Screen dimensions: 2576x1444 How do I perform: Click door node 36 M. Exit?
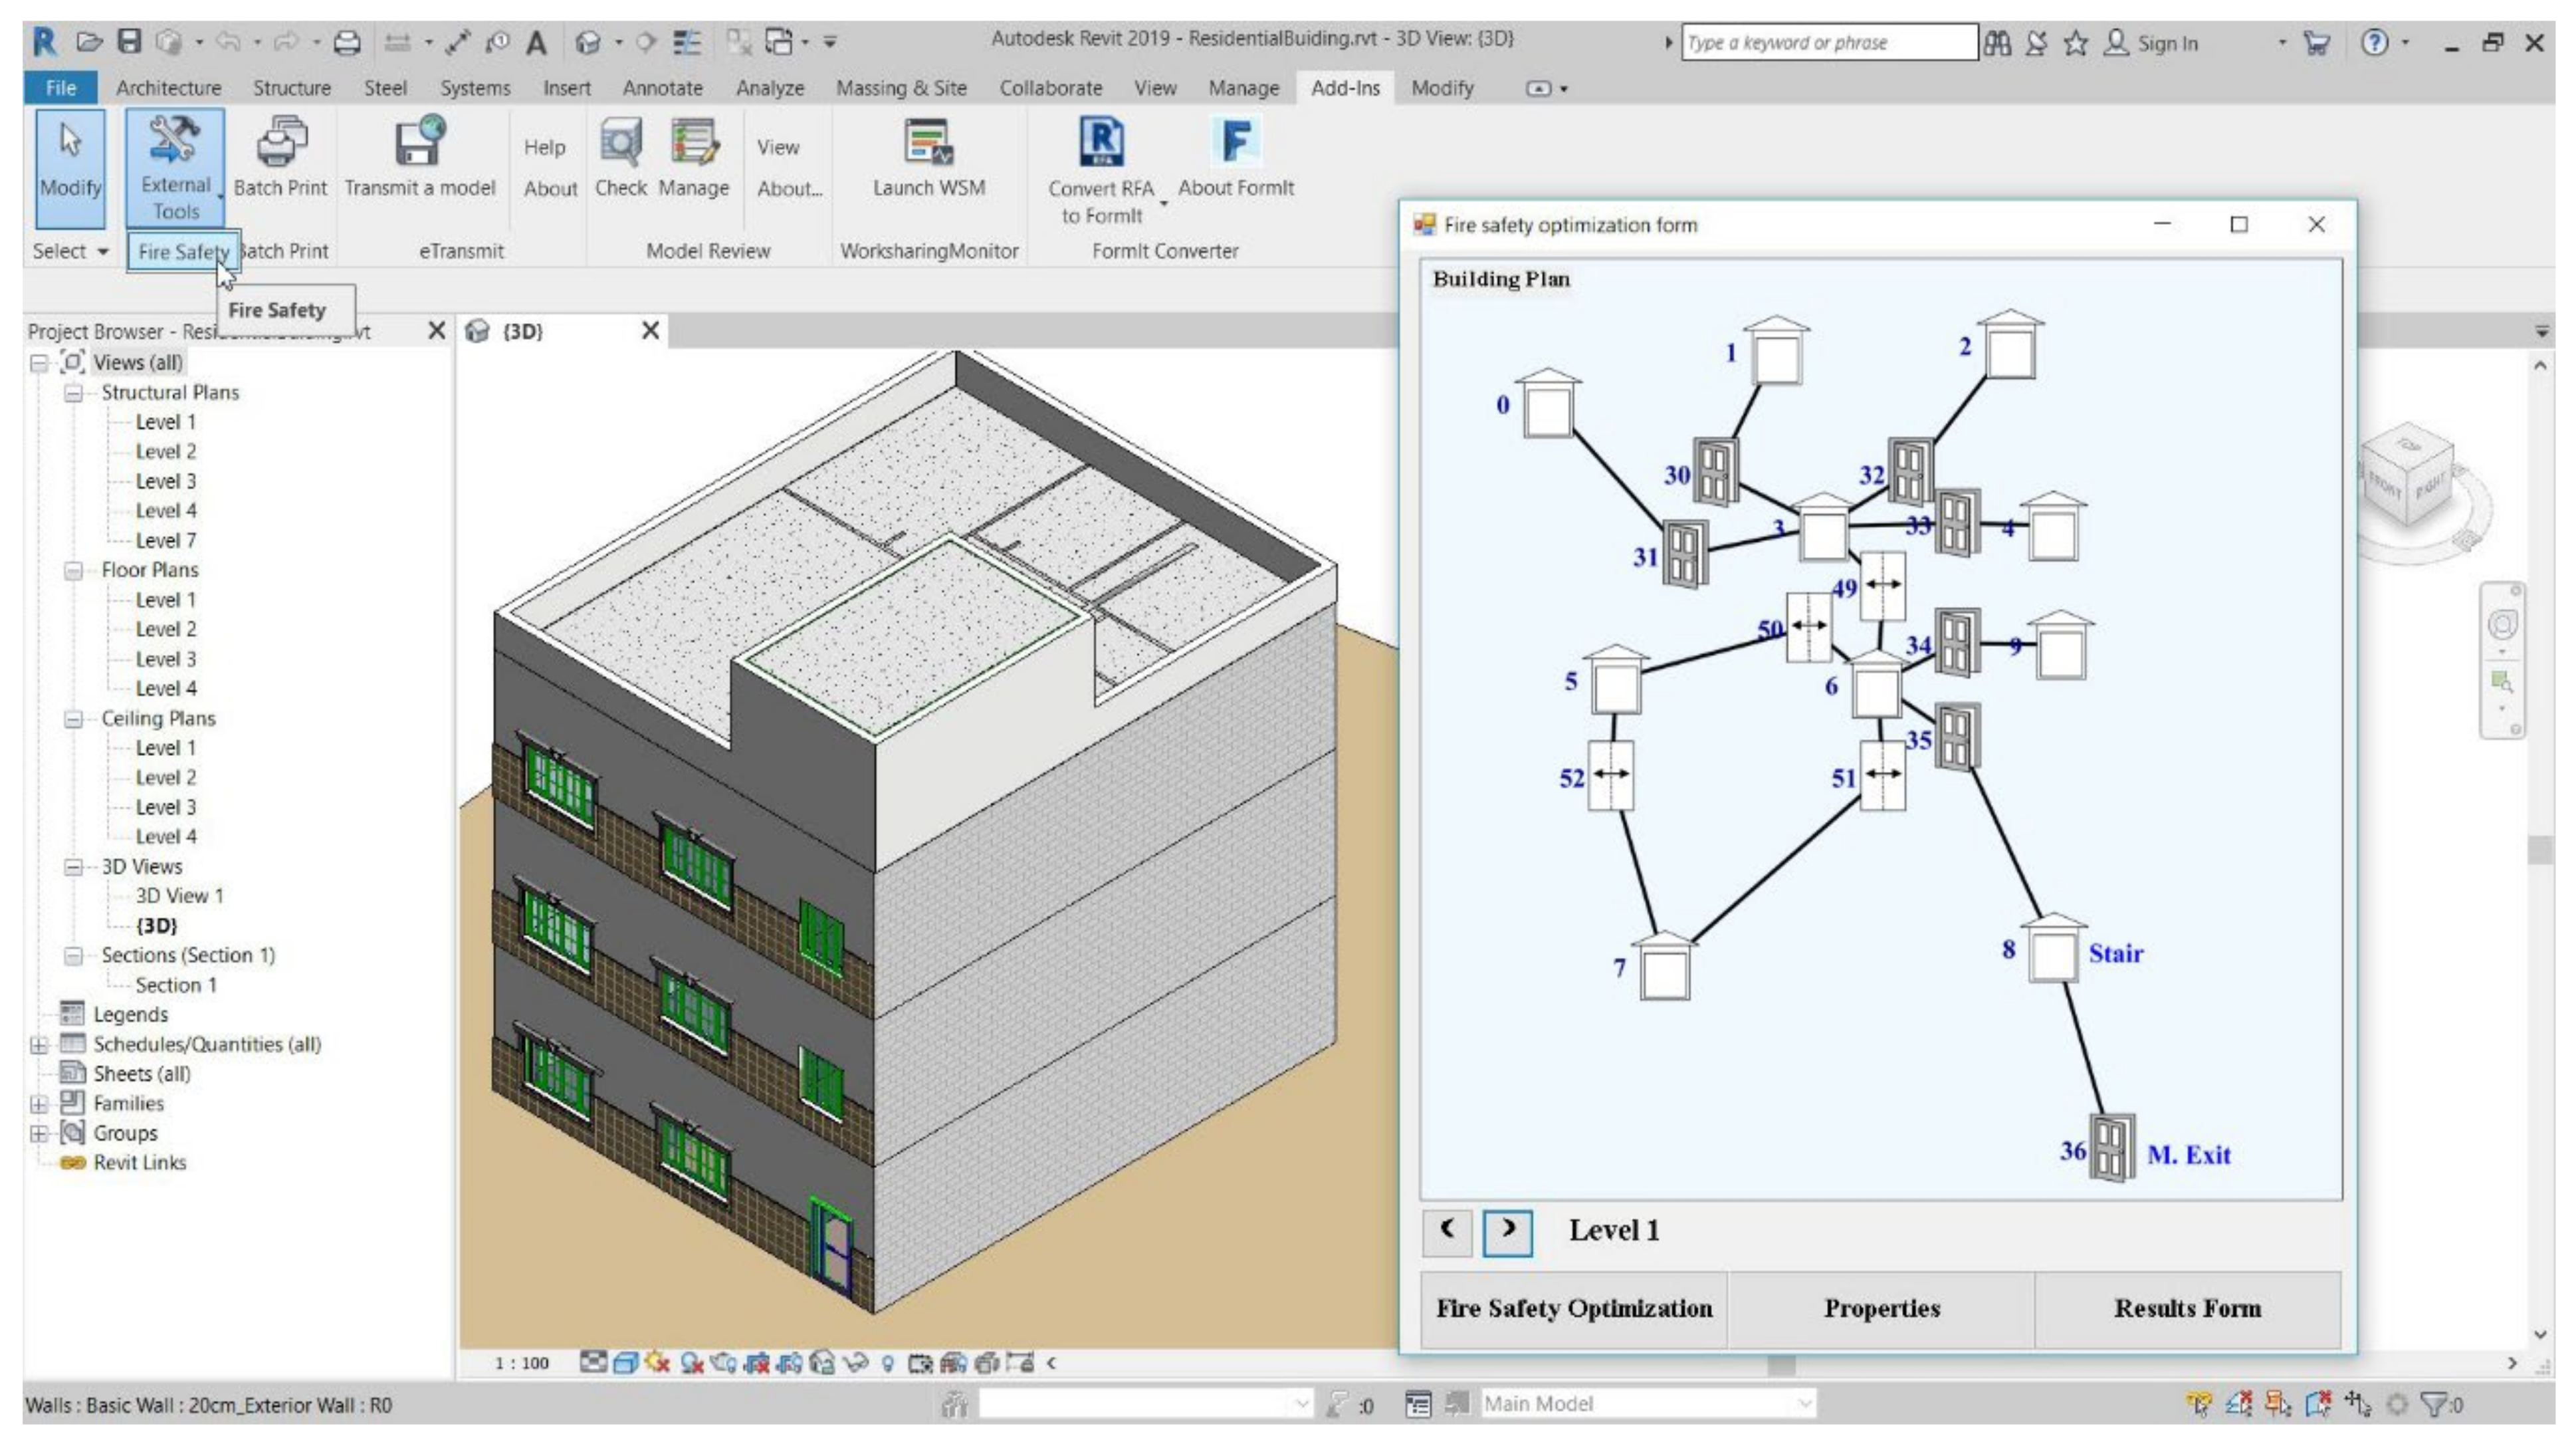2111,1148
